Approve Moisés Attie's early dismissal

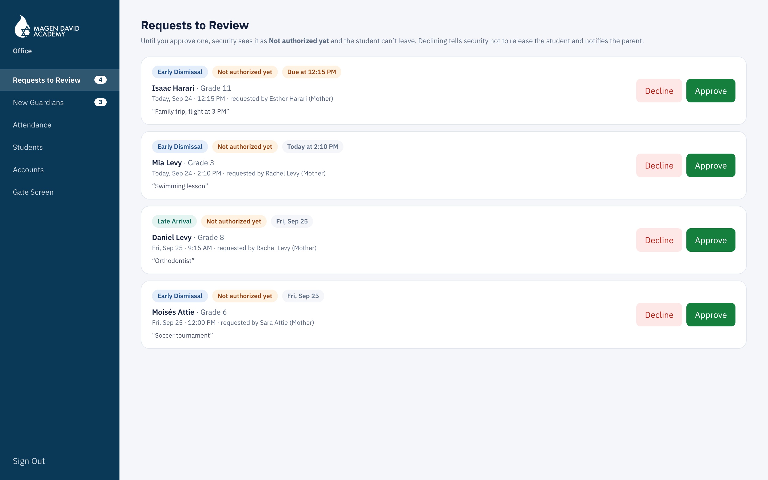tap(711, 315)
